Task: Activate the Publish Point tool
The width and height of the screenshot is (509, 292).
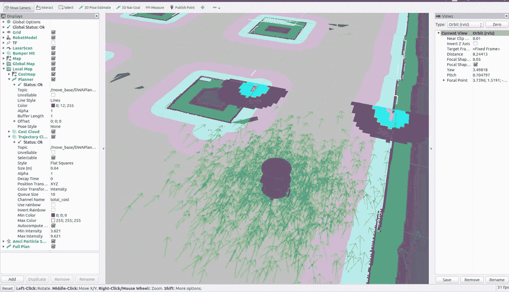Action: pyautogui.click(x=182, y=7)
